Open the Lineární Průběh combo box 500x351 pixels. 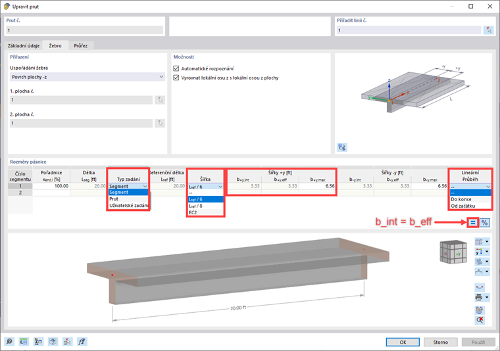(x=470, y=187)
